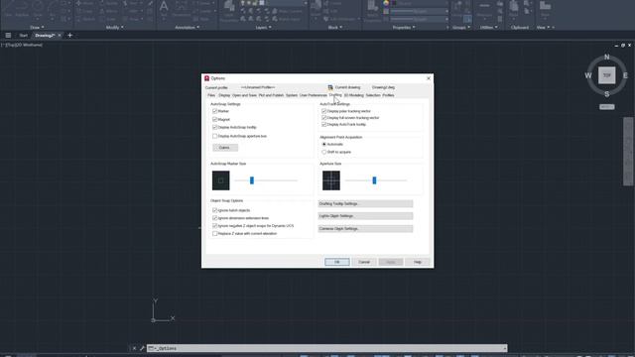Switch to the 3D Modeling tab
This screenshot has width=635, height=357.
tap(353, 95)
